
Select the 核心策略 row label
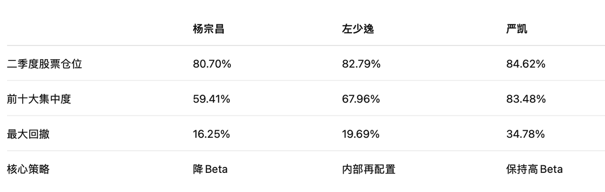(x=28, y=169)
